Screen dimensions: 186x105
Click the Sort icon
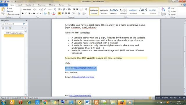click(81, 10)
